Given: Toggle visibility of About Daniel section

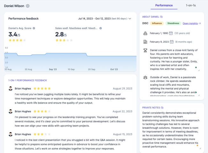Looking at the screenshot, I should (x=162, y=17).
